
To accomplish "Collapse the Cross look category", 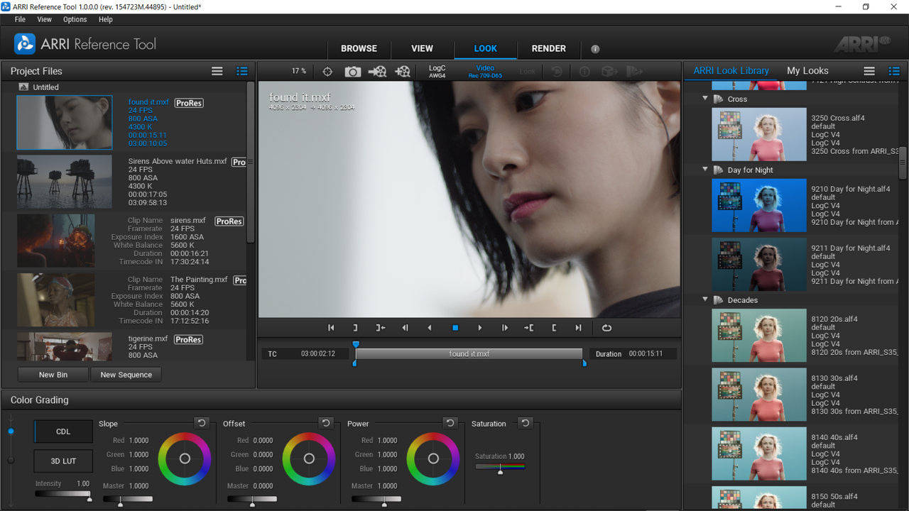I will coord(705,99).
